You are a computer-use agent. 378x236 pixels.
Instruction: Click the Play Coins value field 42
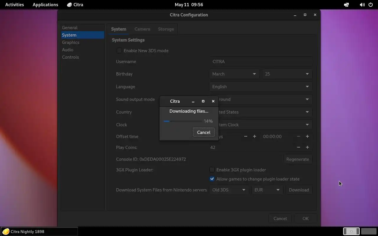252,147
